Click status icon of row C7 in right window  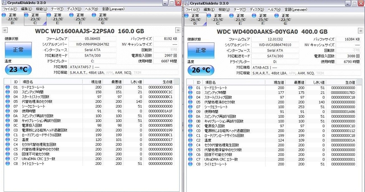[190, 159]
